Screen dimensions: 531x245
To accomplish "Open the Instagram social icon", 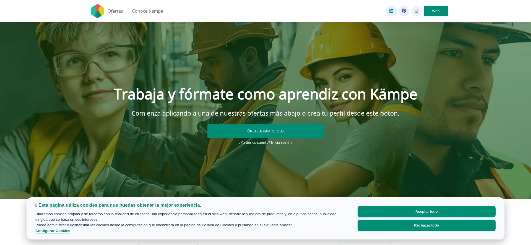I will point(417,11).
